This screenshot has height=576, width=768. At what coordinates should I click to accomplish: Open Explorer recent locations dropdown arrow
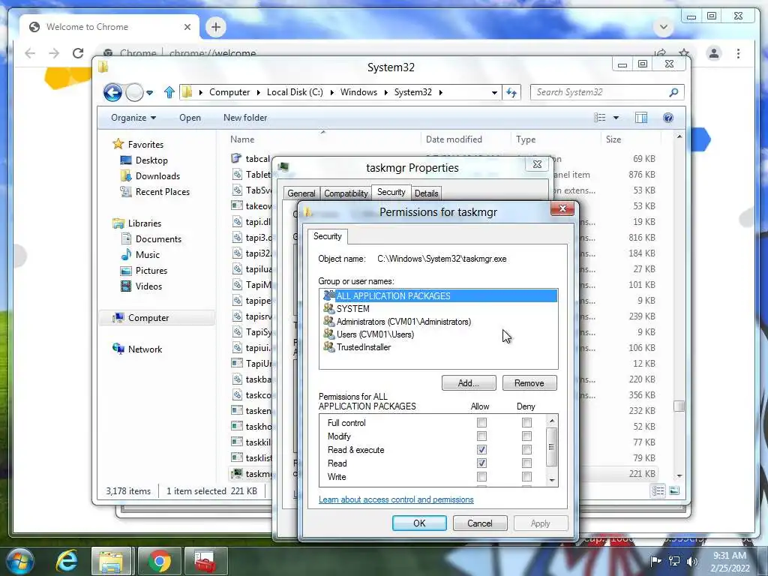point(149,92)
